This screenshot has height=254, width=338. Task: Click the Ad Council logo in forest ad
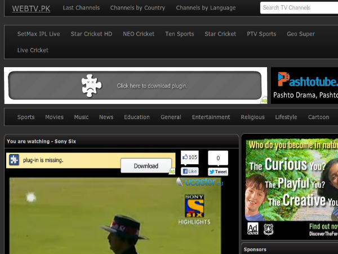(x=253, y=229)
